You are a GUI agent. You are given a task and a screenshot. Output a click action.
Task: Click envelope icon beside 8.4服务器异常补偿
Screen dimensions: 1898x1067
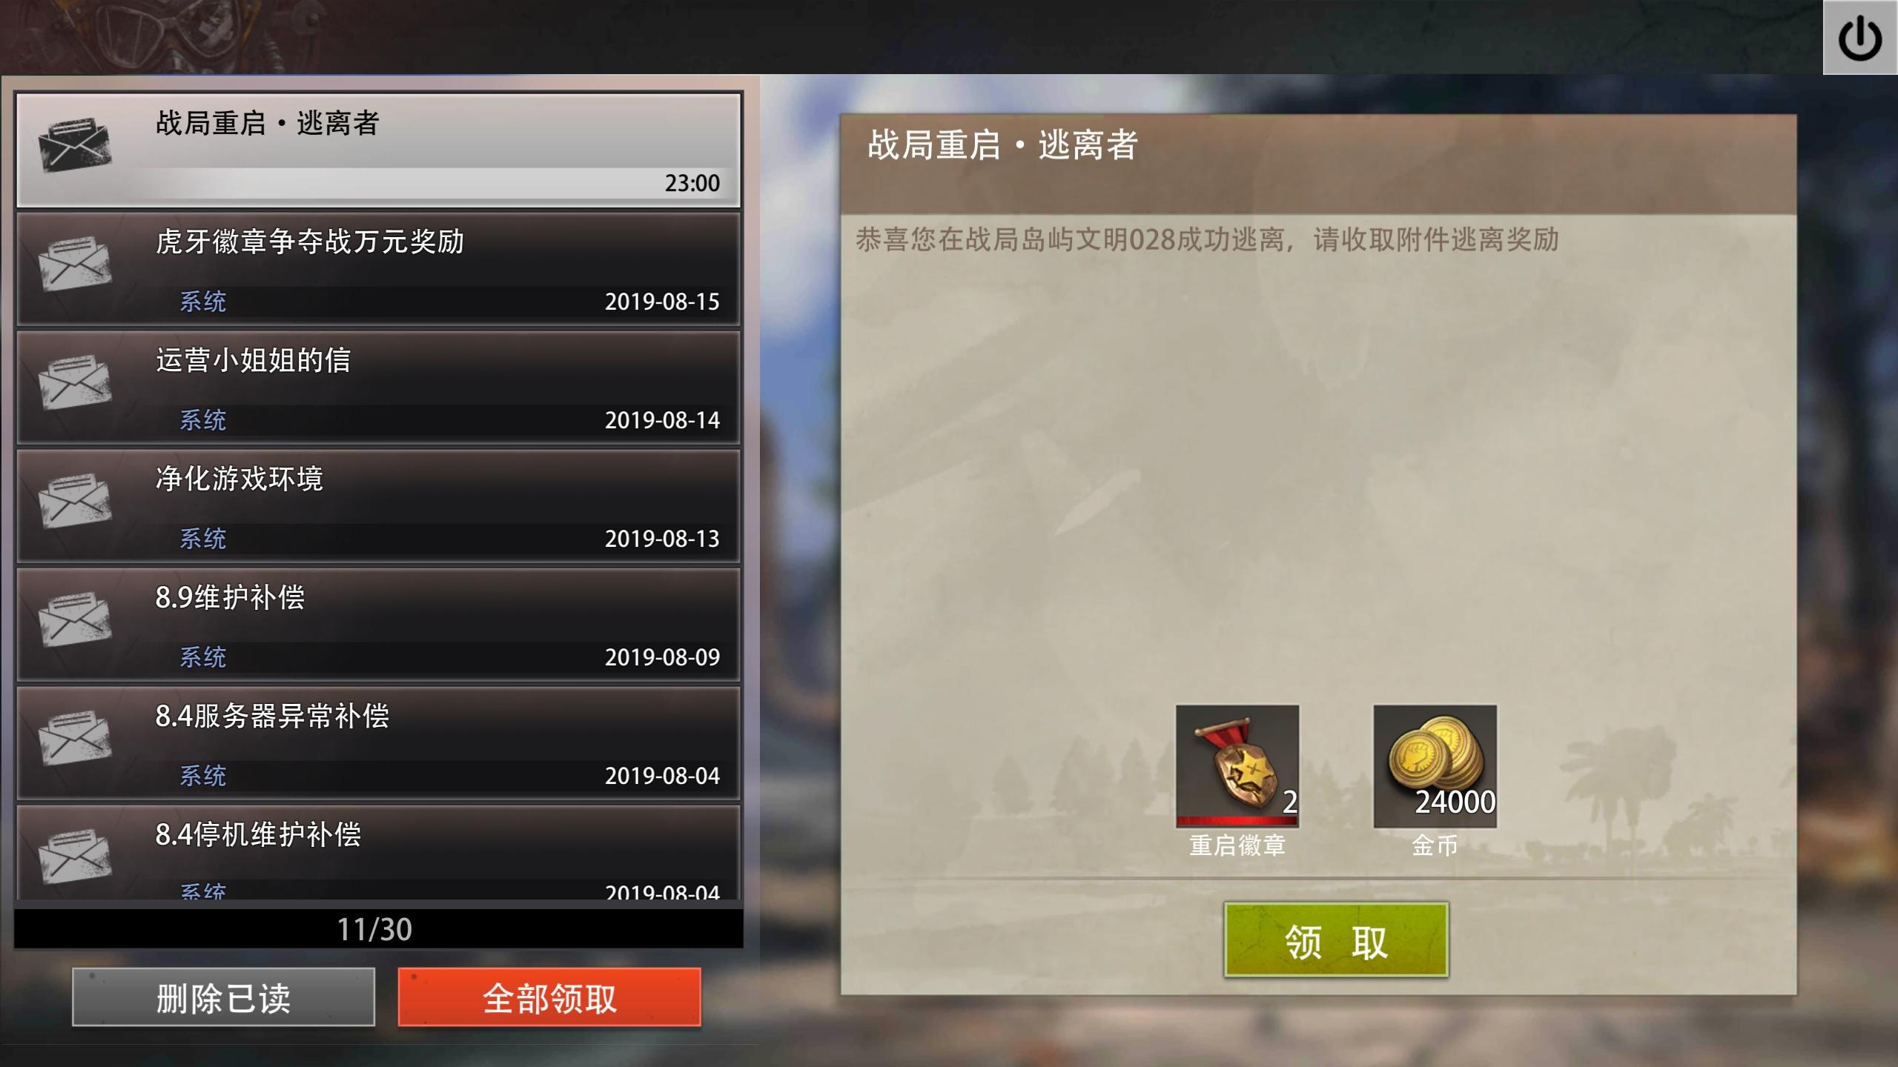(x=75, y=737)
